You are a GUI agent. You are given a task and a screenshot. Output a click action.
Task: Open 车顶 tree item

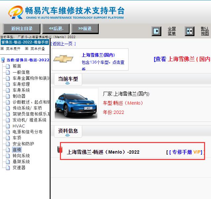[17, 138]
